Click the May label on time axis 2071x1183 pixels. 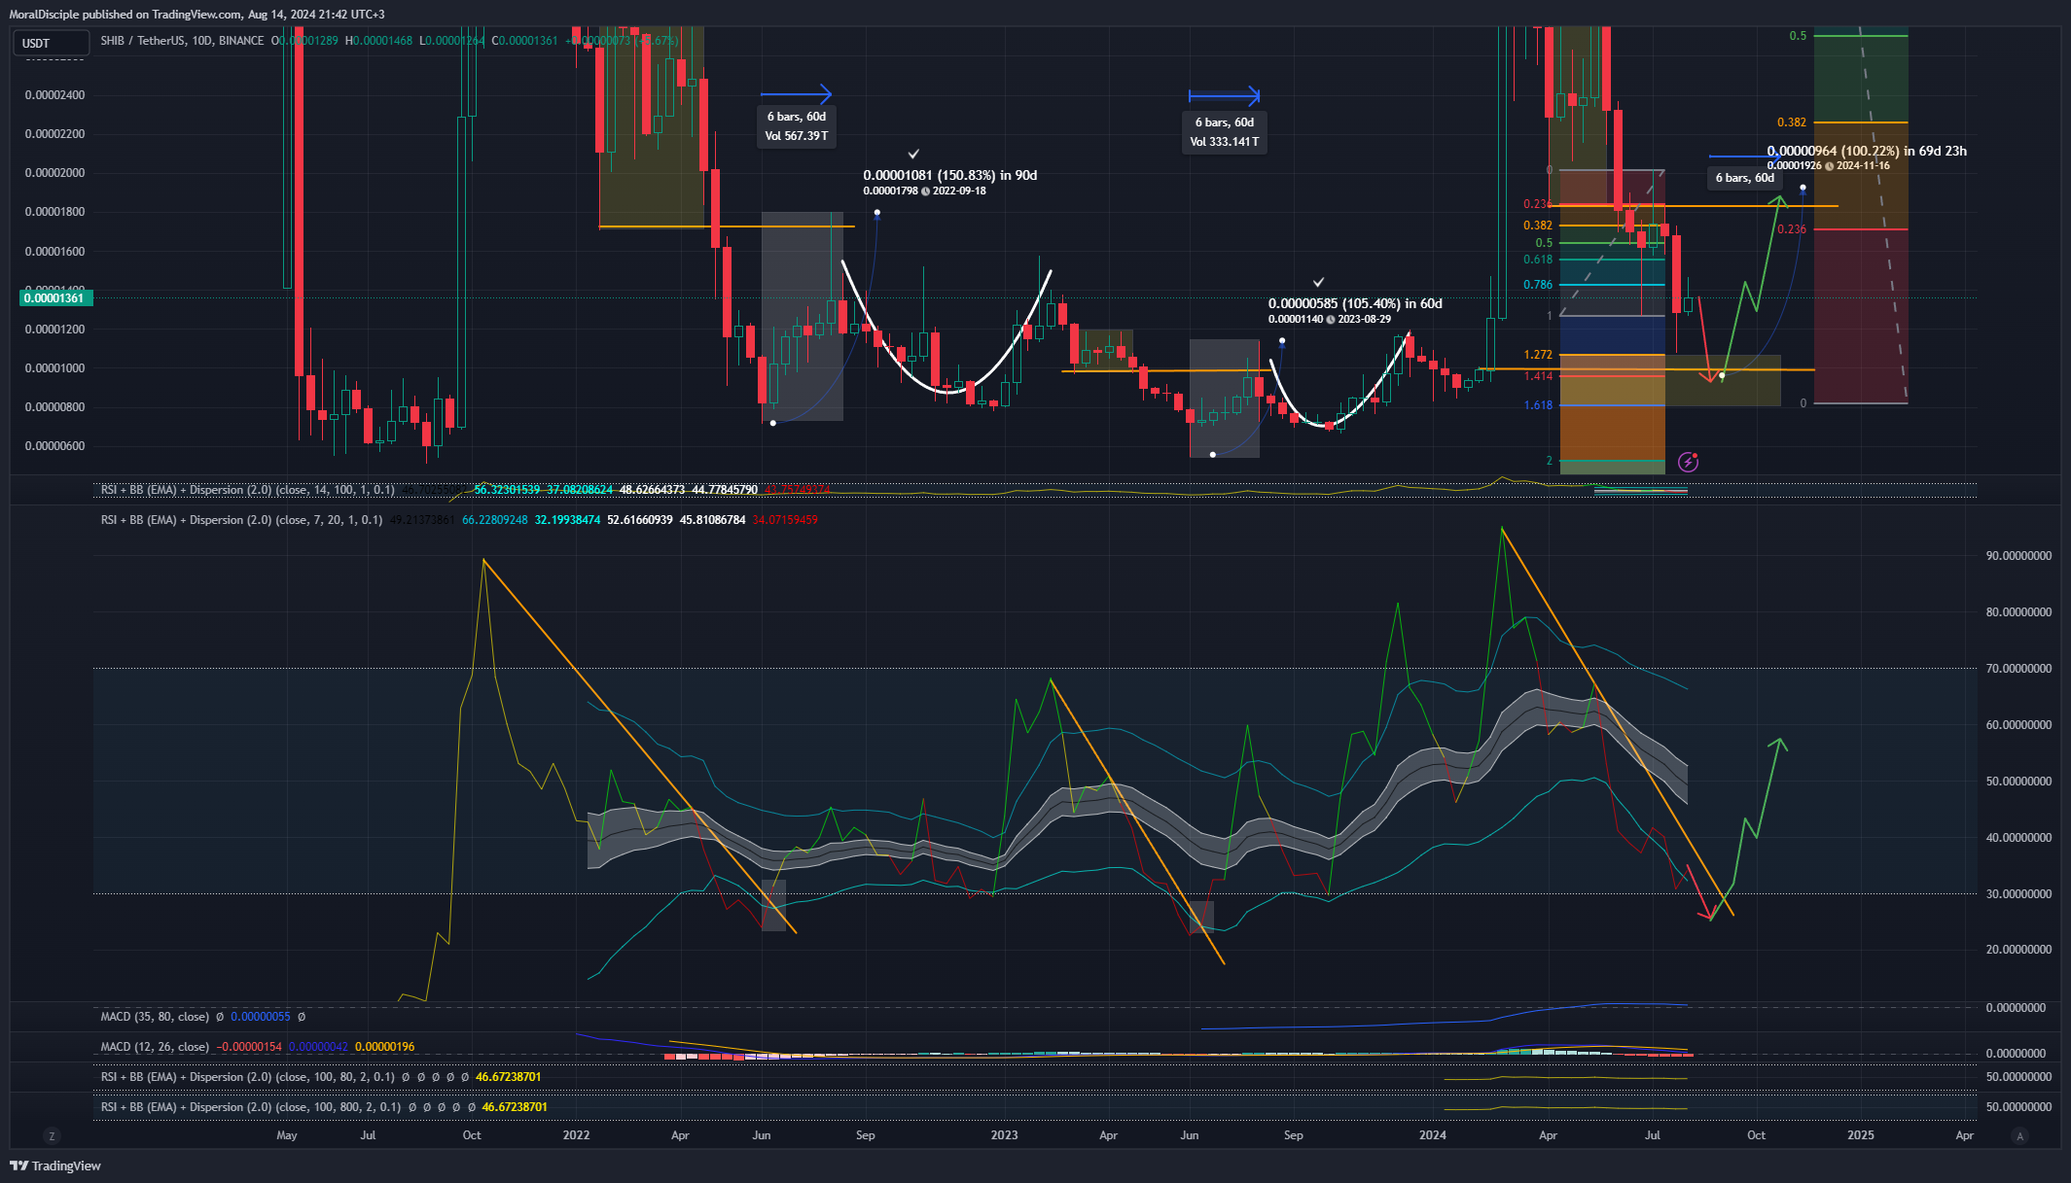click(287, 1135)
